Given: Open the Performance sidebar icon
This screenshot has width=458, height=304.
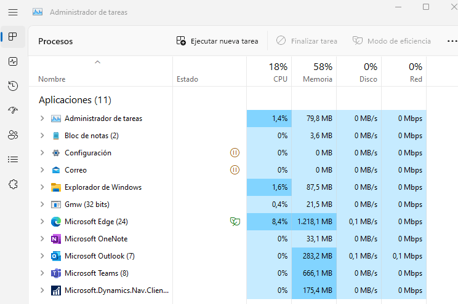Looking at the screenshot, I should point(13,61).
